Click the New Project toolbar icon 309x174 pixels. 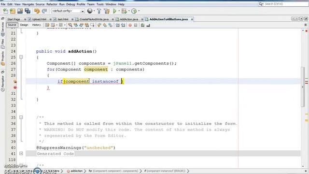[x=13, y=11]
